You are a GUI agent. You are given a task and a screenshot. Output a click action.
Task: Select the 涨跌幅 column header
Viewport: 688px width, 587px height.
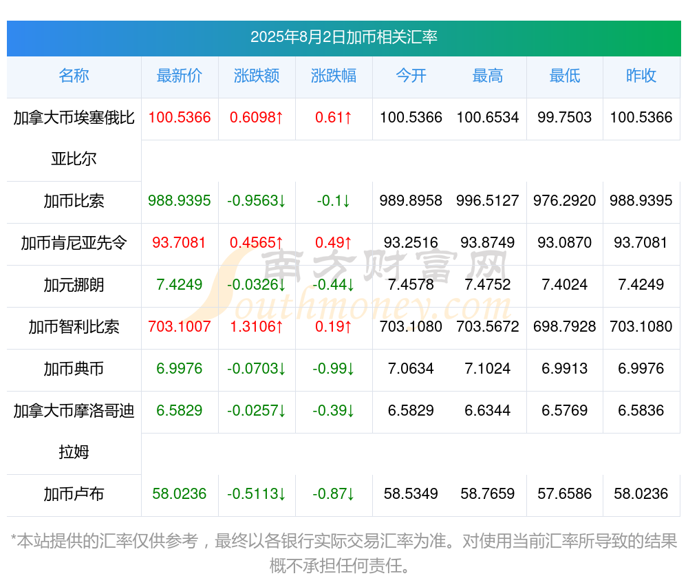334,76
